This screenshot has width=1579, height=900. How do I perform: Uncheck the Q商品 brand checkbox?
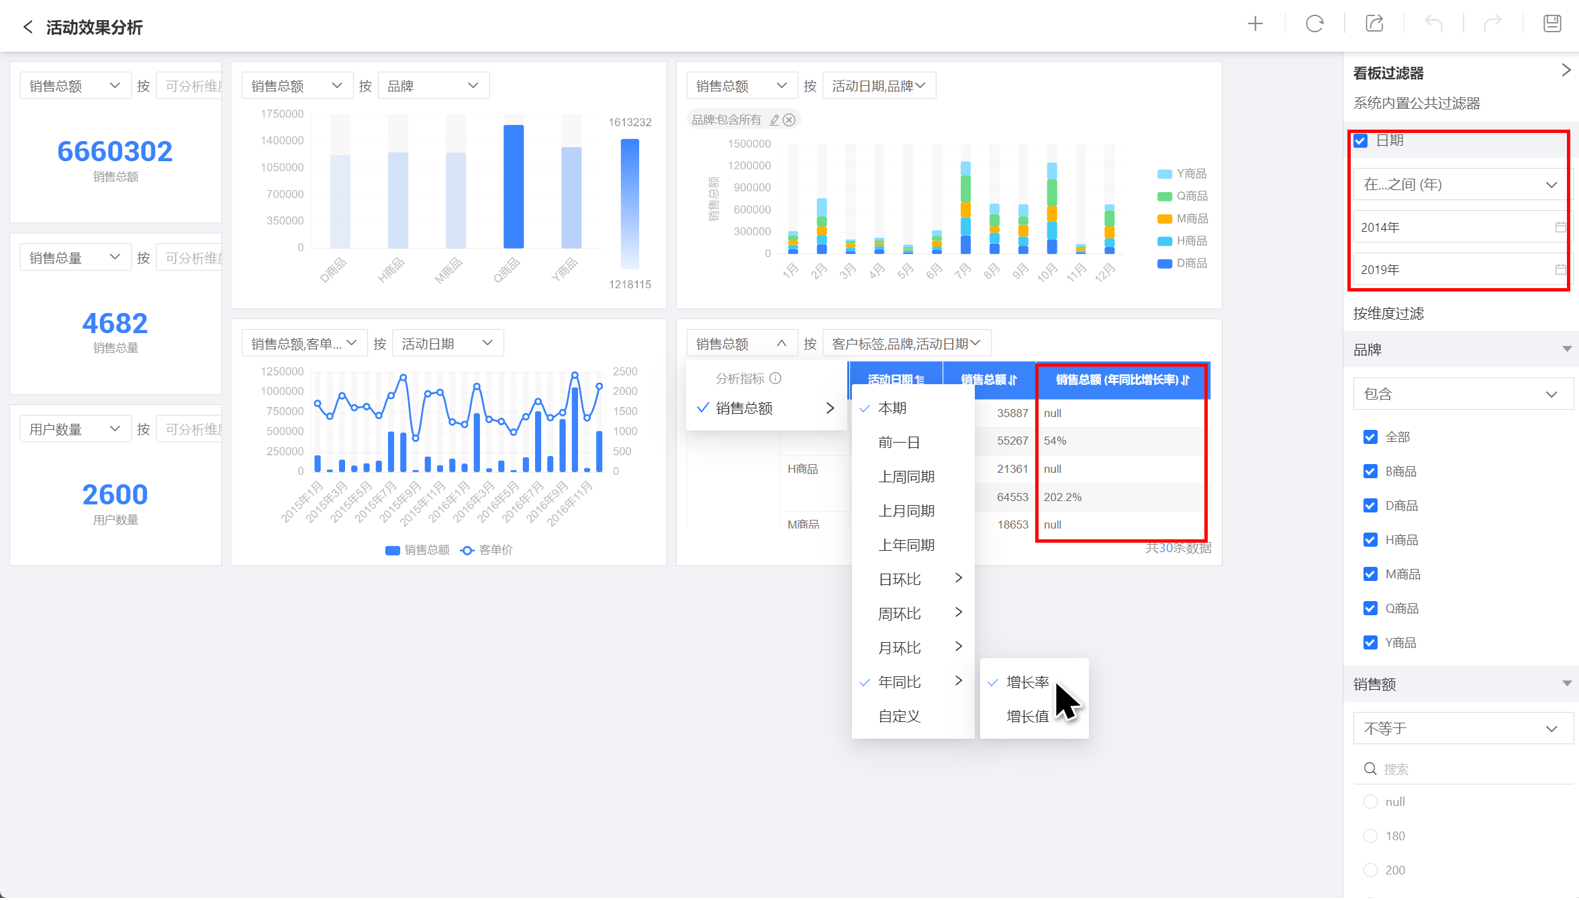point(1370,609)
